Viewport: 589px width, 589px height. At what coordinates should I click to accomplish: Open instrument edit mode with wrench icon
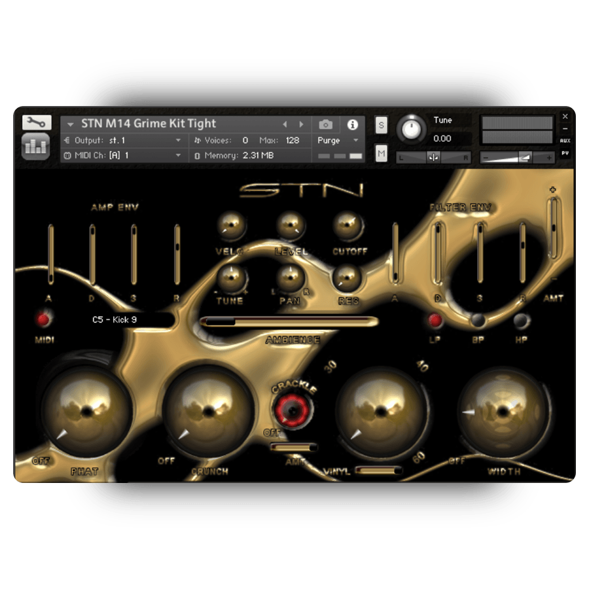[x=37, y=122]
